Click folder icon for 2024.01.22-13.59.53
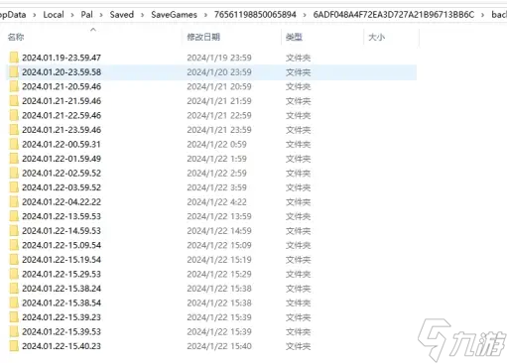The width and height of the screenshot is (507, 363). pyautogui.click(x=14, y=216)
